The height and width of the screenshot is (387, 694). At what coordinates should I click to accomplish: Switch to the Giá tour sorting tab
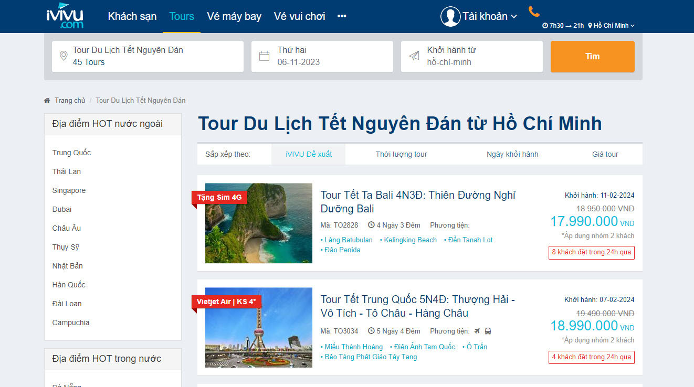tap(605, 154)
